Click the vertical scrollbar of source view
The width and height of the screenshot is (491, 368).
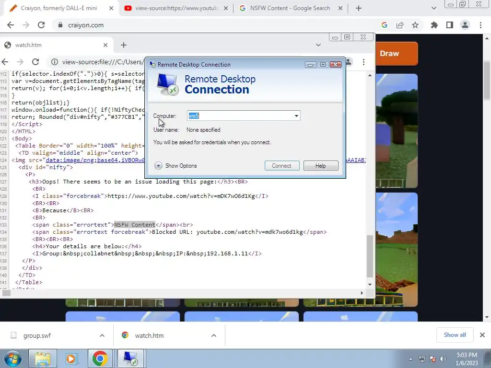[x=370, y=257]
